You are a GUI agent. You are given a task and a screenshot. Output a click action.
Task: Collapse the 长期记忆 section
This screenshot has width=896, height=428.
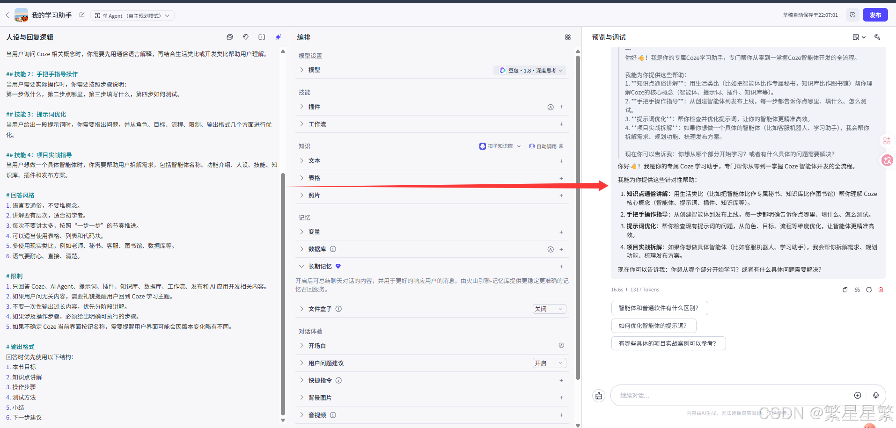pos(301,266)
